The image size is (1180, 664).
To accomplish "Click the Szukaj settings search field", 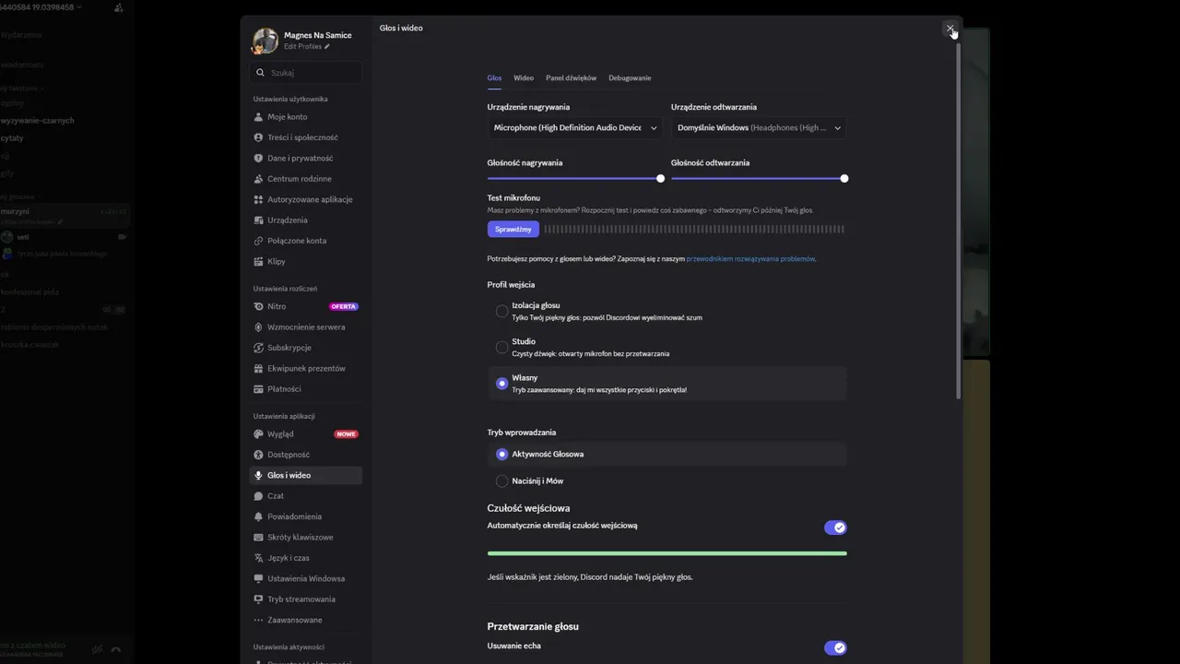I will click(x=307, y=73).
